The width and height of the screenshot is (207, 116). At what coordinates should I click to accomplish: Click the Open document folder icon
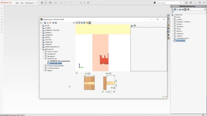point(50,3)
